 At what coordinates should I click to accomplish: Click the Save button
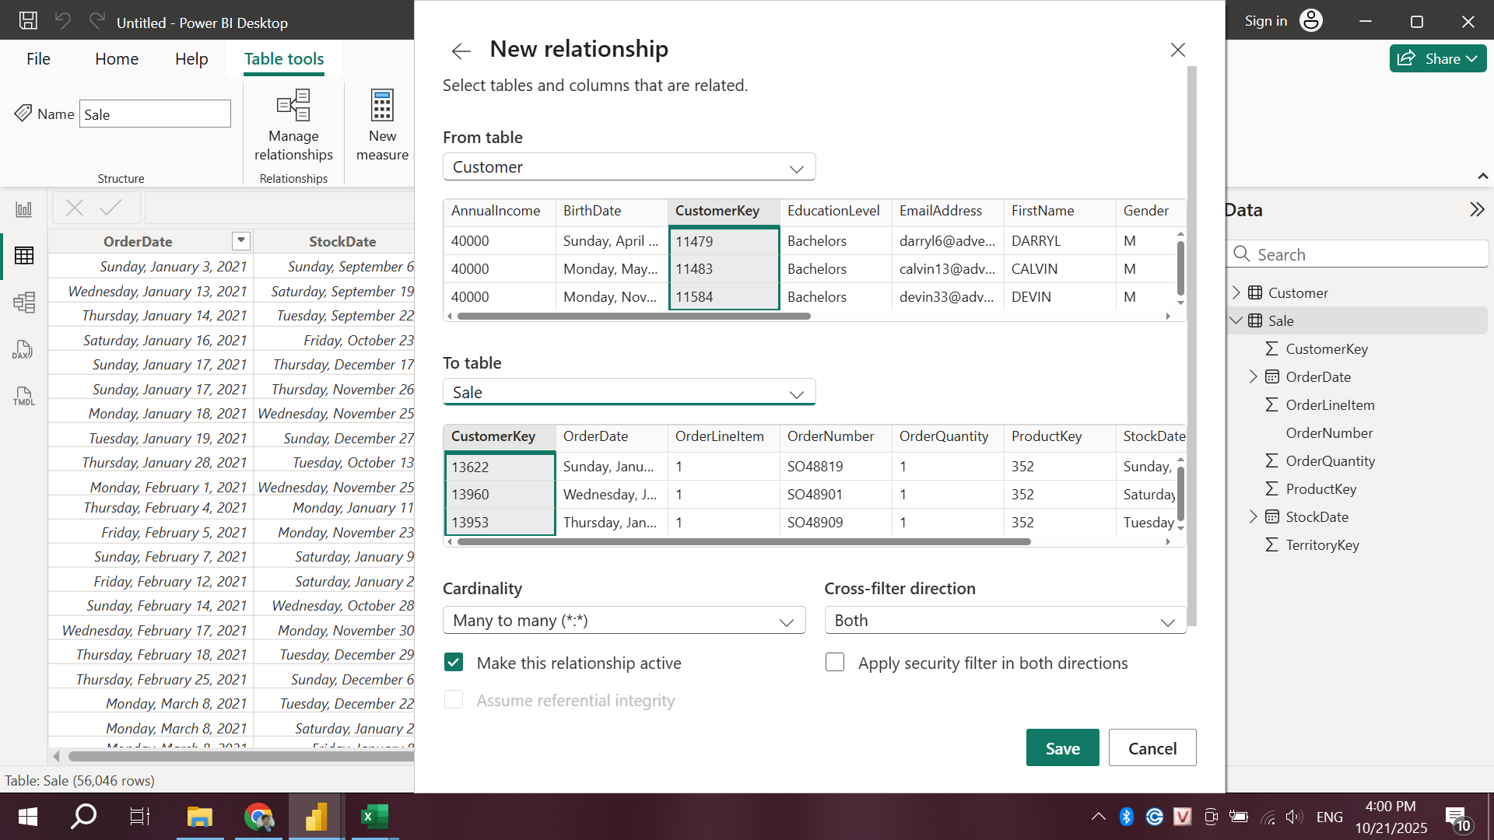tap(1062, 748)
